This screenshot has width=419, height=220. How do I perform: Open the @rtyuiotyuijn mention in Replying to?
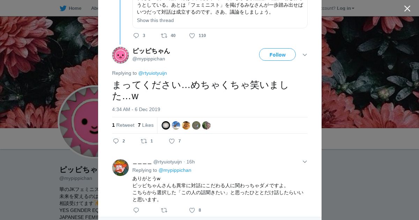click(x=153, y=73)
